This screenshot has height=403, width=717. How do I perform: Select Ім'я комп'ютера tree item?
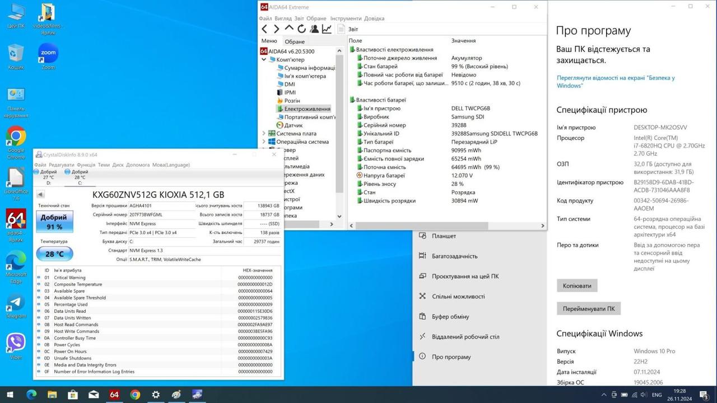(301, 76)
